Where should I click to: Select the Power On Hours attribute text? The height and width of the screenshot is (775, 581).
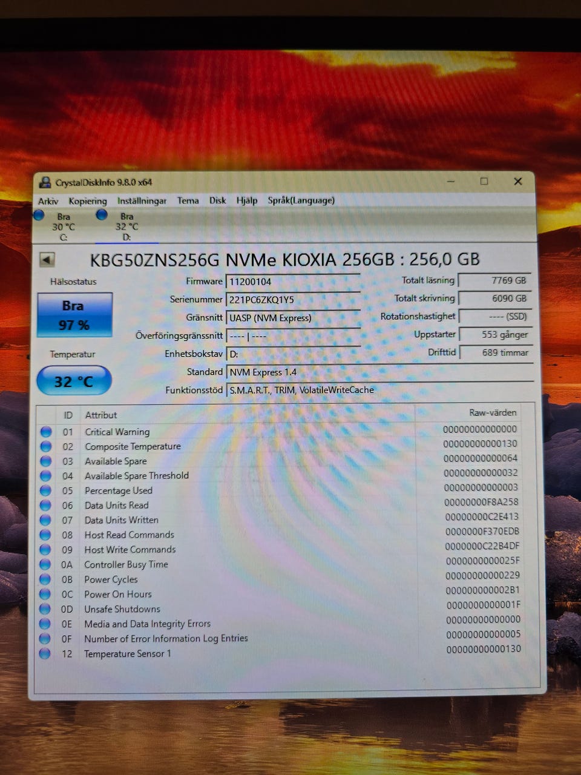(x=117, y=595)
